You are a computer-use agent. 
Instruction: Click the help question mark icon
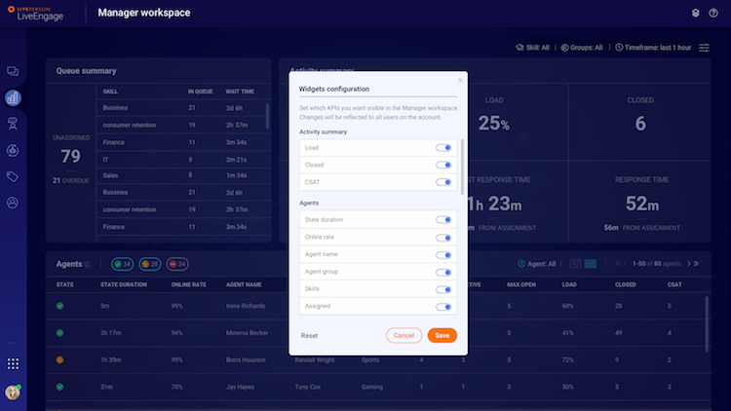coord(713,13)
